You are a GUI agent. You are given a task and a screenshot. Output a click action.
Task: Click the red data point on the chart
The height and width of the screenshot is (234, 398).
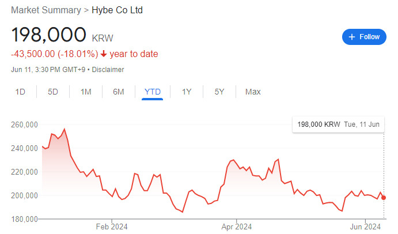(384, 198)
